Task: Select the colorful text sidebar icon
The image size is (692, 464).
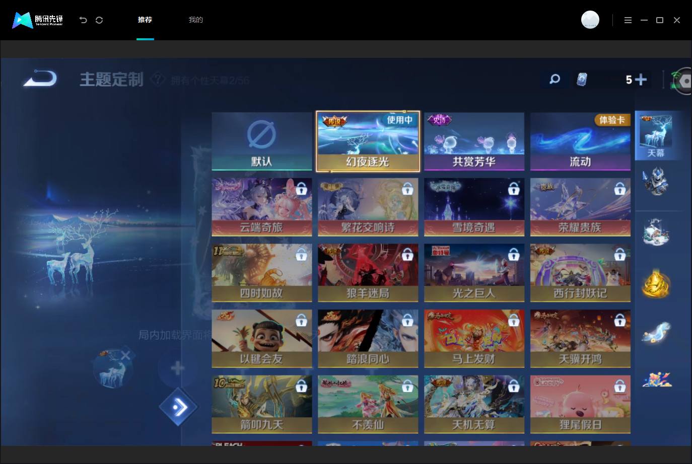Action: click(657, 379)
